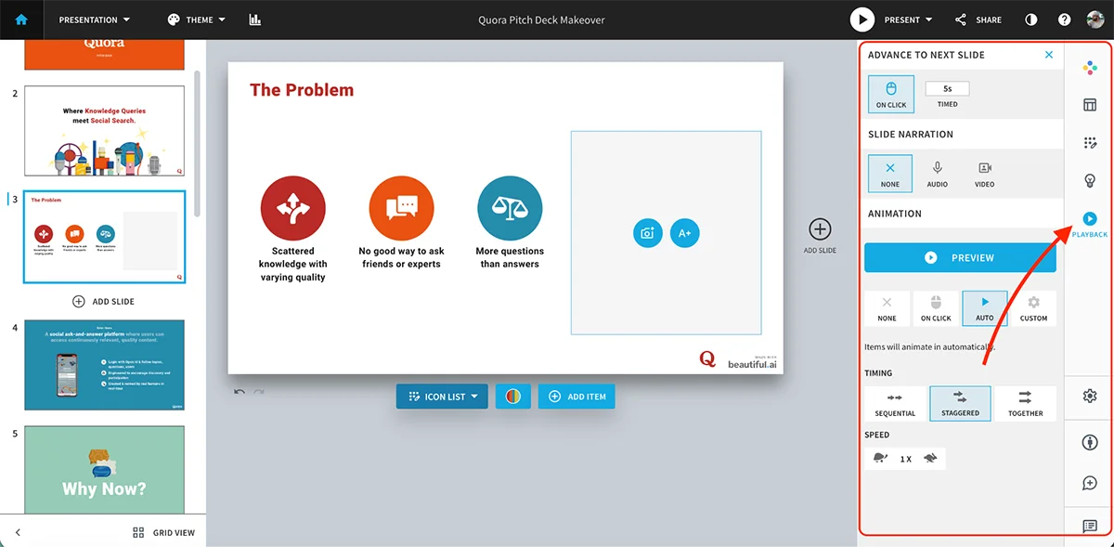Add a comment with bubble-plus icon
1114x547 pixels.
(x=1090, y=483)
